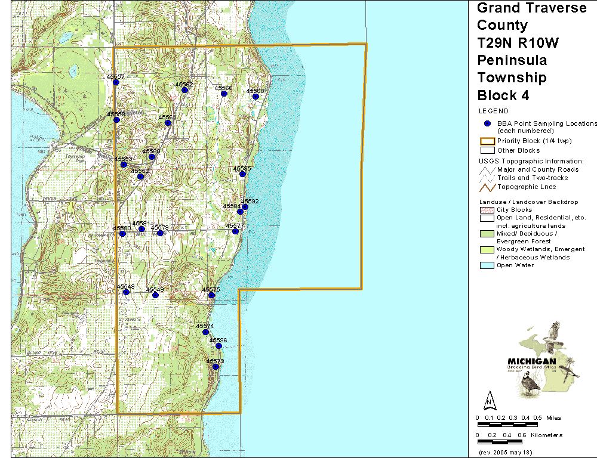Screen dimensions: 597x458
Task: Click the Priority Block legend swatch
Action: pos(488,142)
